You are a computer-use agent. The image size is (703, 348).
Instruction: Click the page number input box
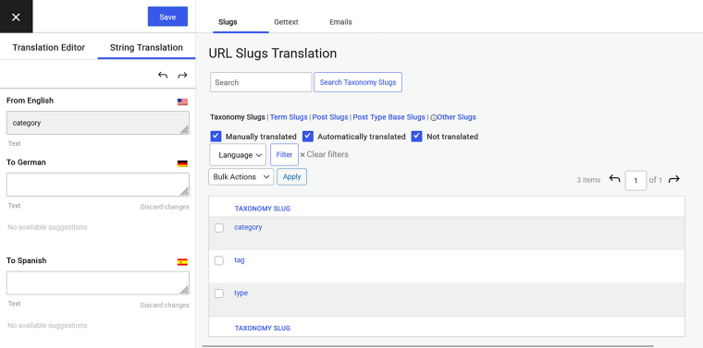coord(635,181)
